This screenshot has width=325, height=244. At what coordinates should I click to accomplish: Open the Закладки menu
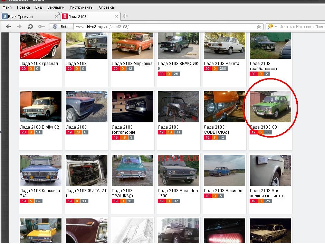pyautogui.click(x=56, y=7)
